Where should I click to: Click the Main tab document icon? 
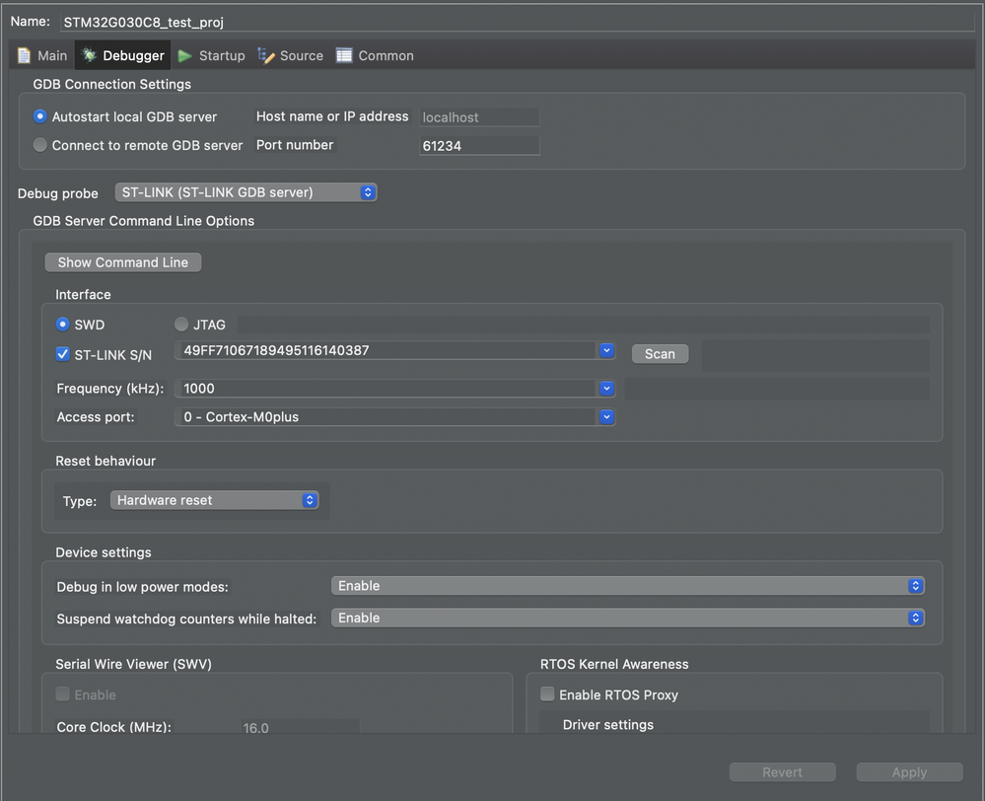[x=25, y=56]
